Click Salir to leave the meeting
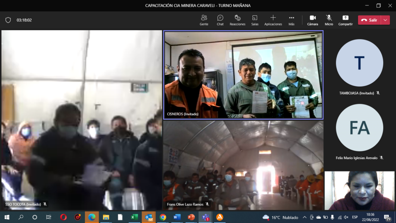Screen dimensions: 396x223 pyautogui.click(x=369, y=20)
